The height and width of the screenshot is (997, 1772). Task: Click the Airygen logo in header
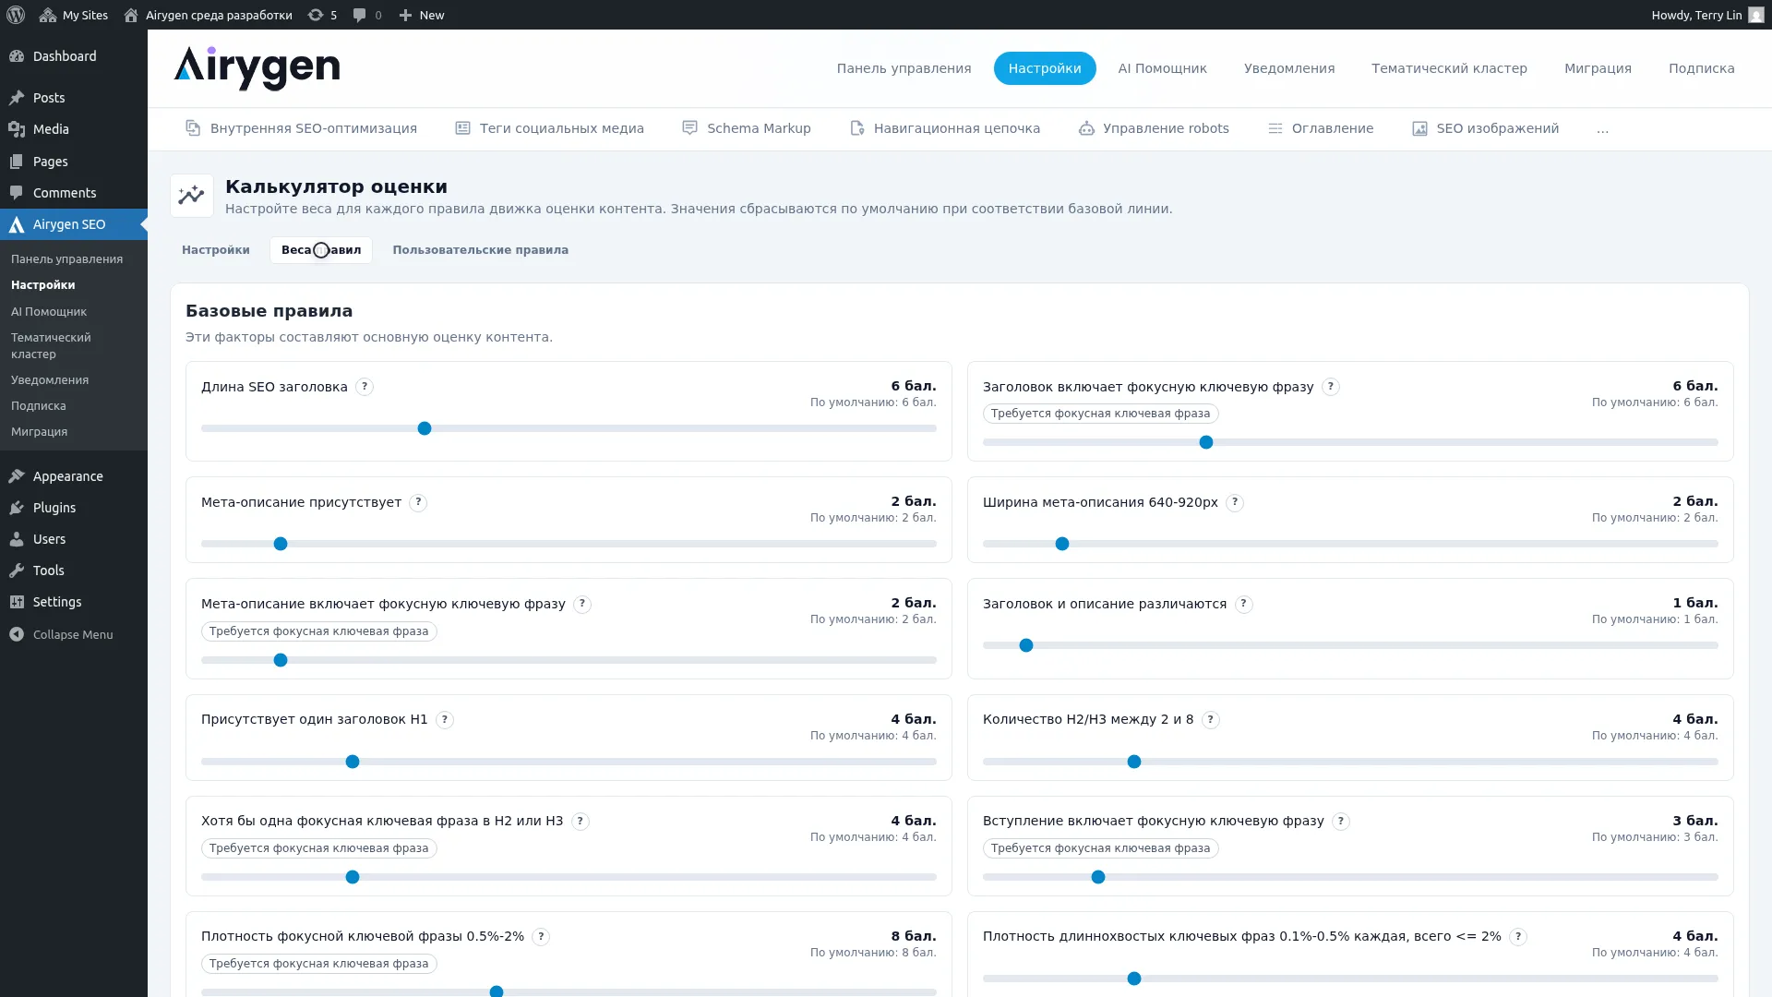[x=257, y=68]
